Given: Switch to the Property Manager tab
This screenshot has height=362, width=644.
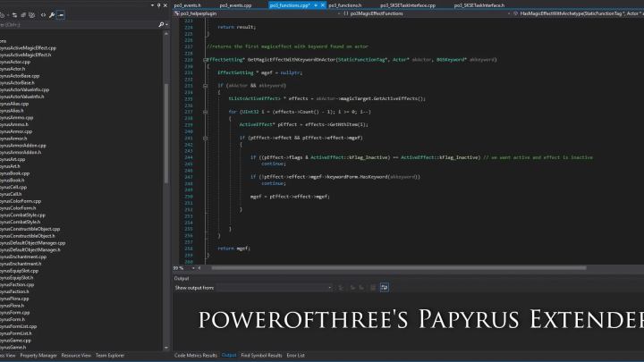Looking at the screenshot, I should (x=38, y=356).
